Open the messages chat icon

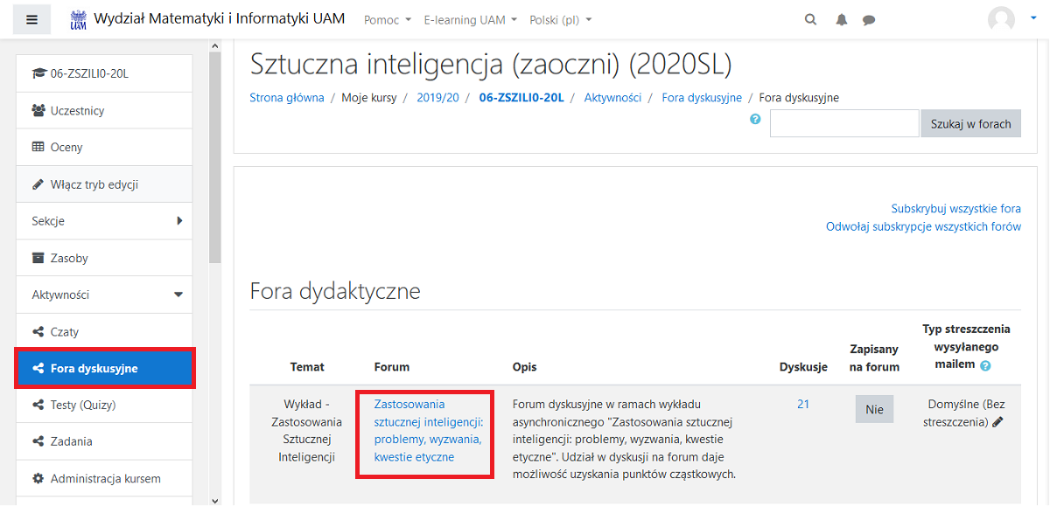coord(868,18)
